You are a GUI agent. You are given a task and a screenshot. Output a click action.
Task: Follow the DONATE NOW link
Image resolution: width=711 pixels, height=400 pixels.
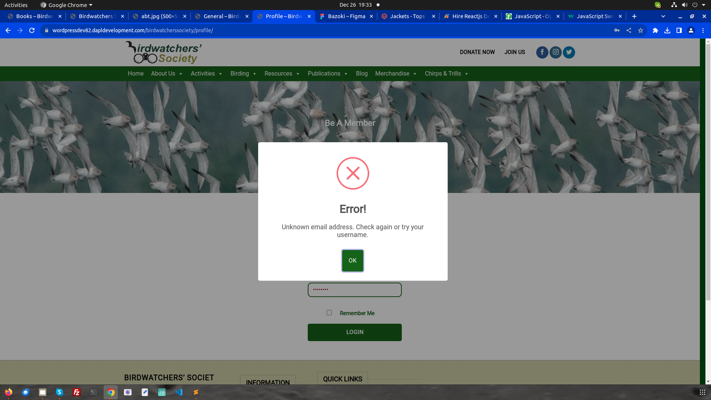[x=477, y=52]
